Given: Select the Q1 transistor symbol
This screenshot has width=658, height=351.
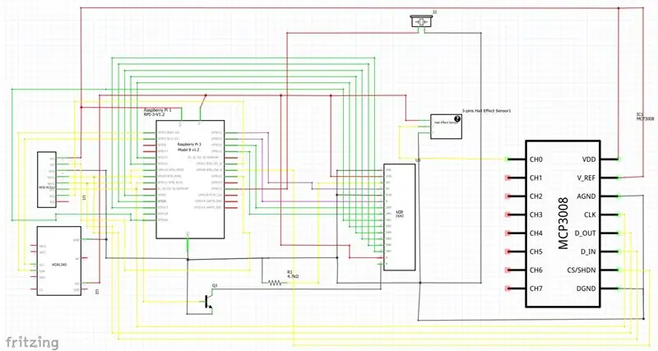Looking at the screenshot, I should click(208, 302).
